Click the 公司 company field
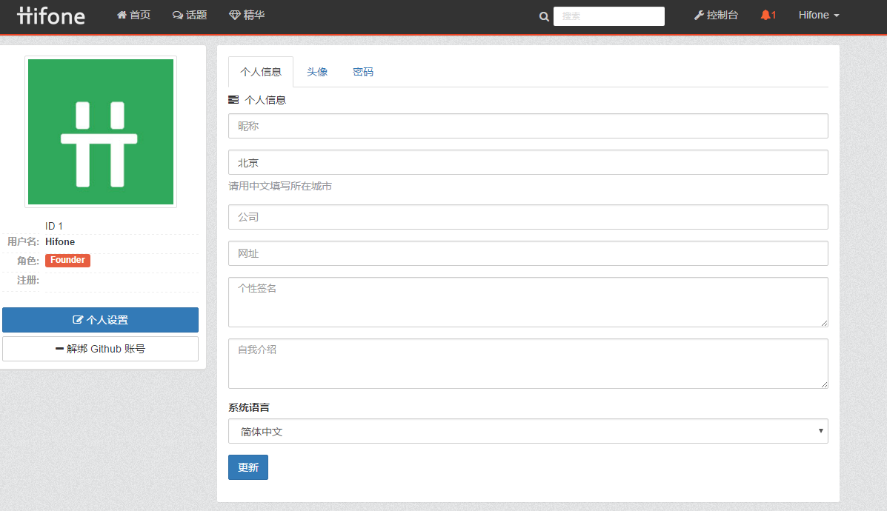The height and width of the screenshot is (511, 887). point(528,217)
